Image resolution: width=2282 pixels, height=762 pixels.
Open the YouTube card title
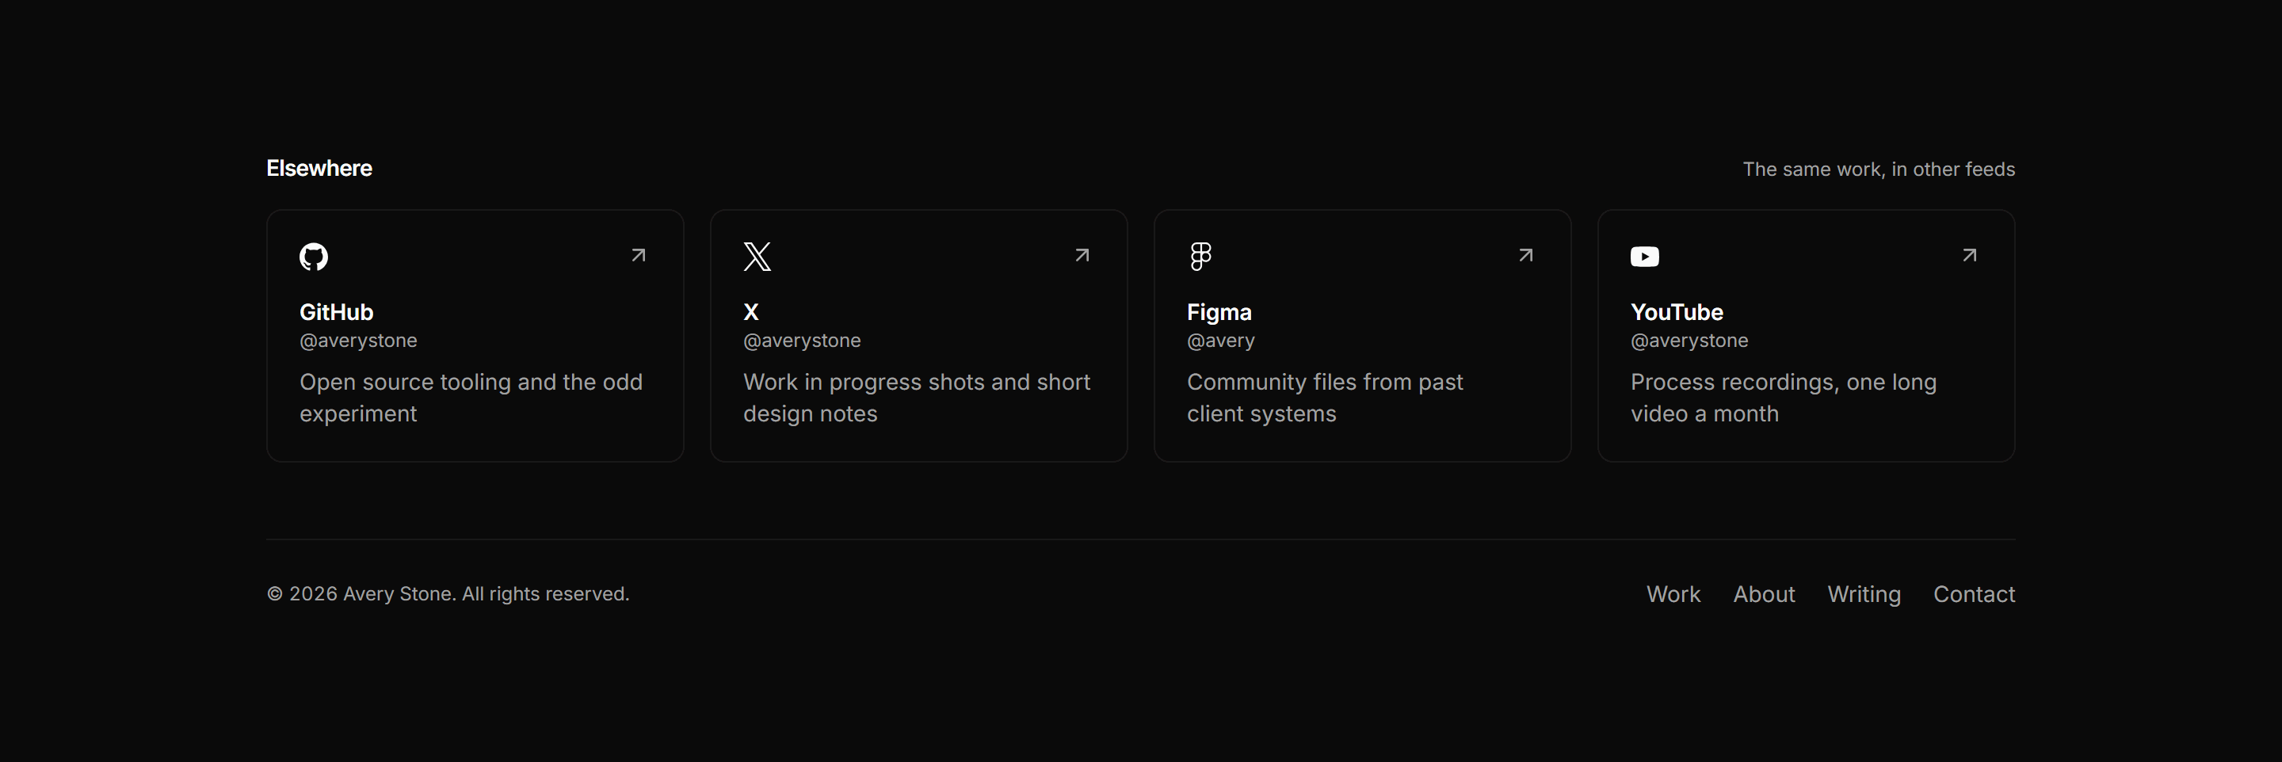(x=1677, y=312)
